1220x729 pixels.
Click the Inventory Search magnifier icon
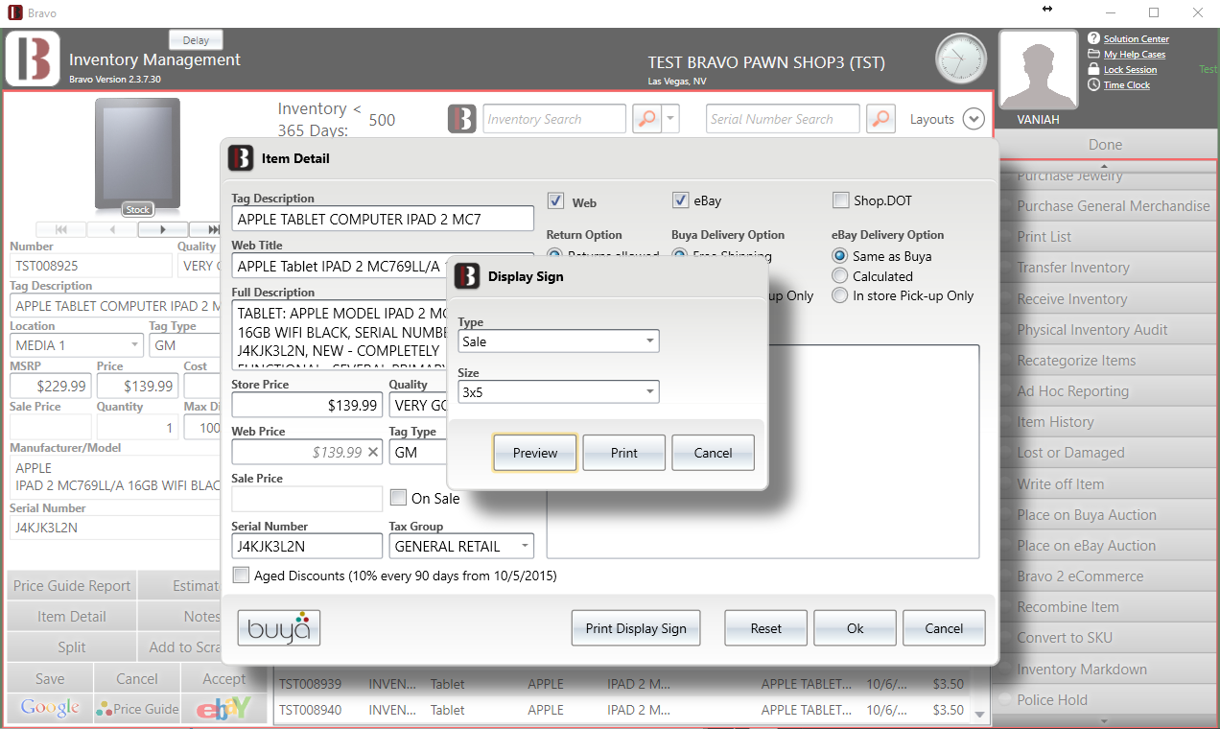(647, 119)
